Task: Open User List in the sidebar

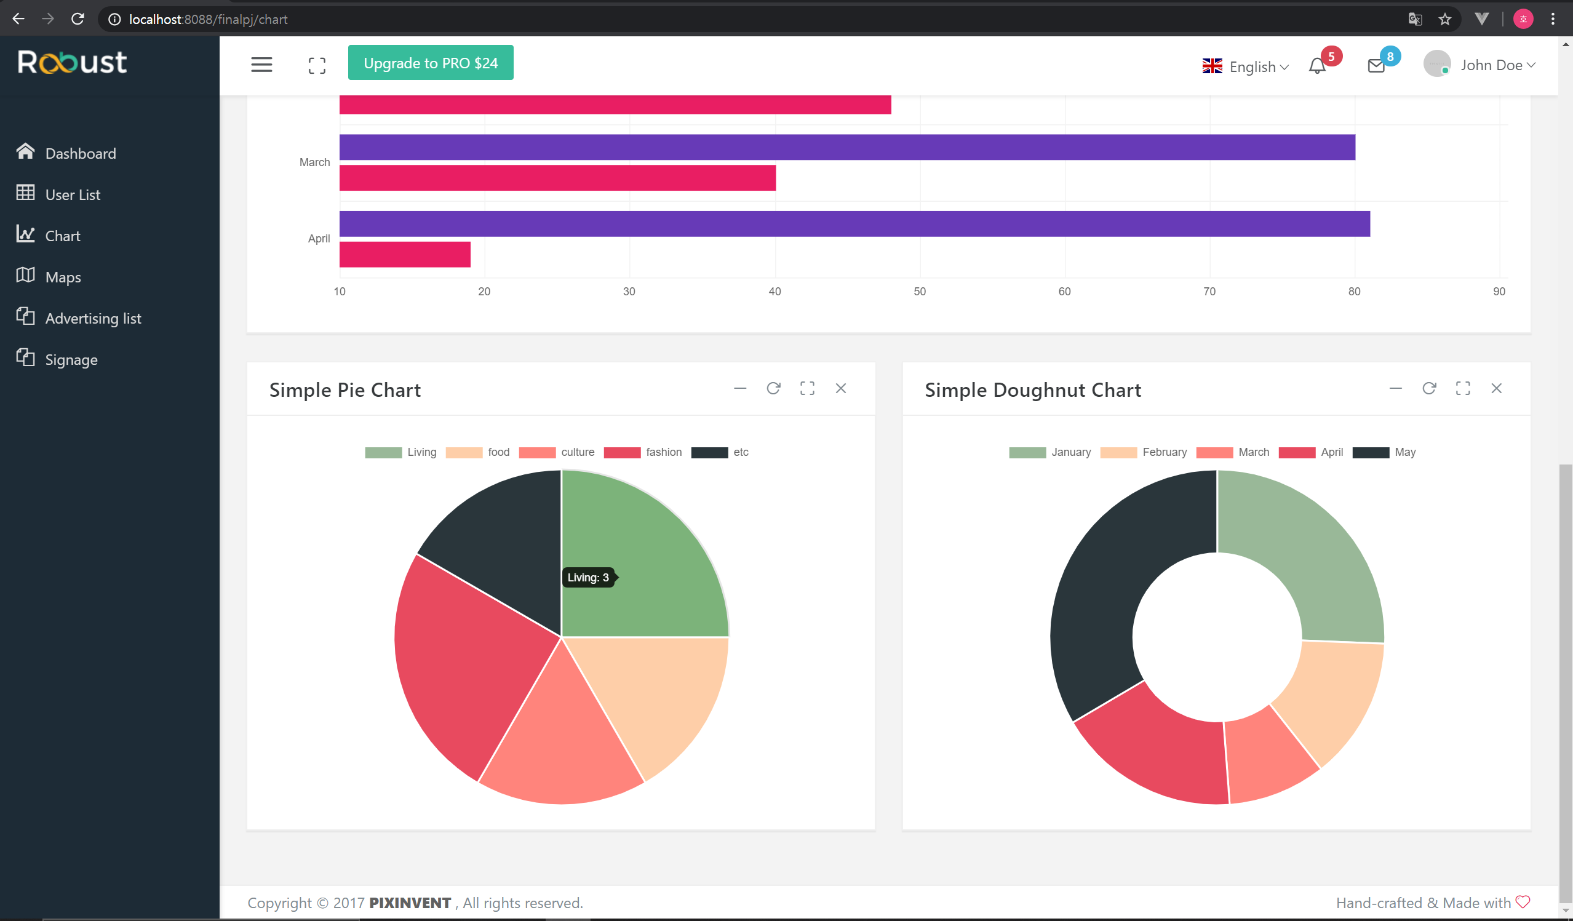Action: [73, 194]
